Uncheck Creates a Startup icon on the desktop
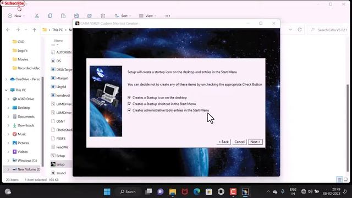Screen dimensions: 352x198 [129, 98]
